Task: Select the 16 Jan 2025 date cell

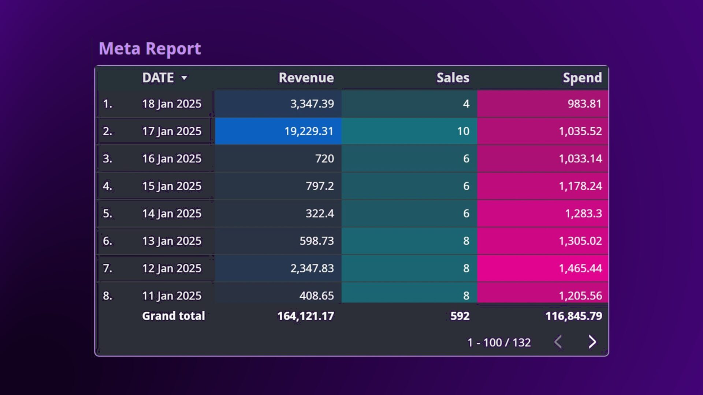Action: pos(172,159)
